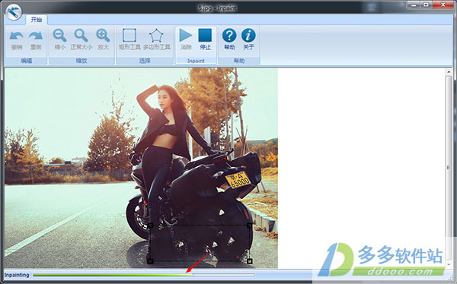Stop inpainting with the 停止 square button
457x284 pixels.
(205, 35)
